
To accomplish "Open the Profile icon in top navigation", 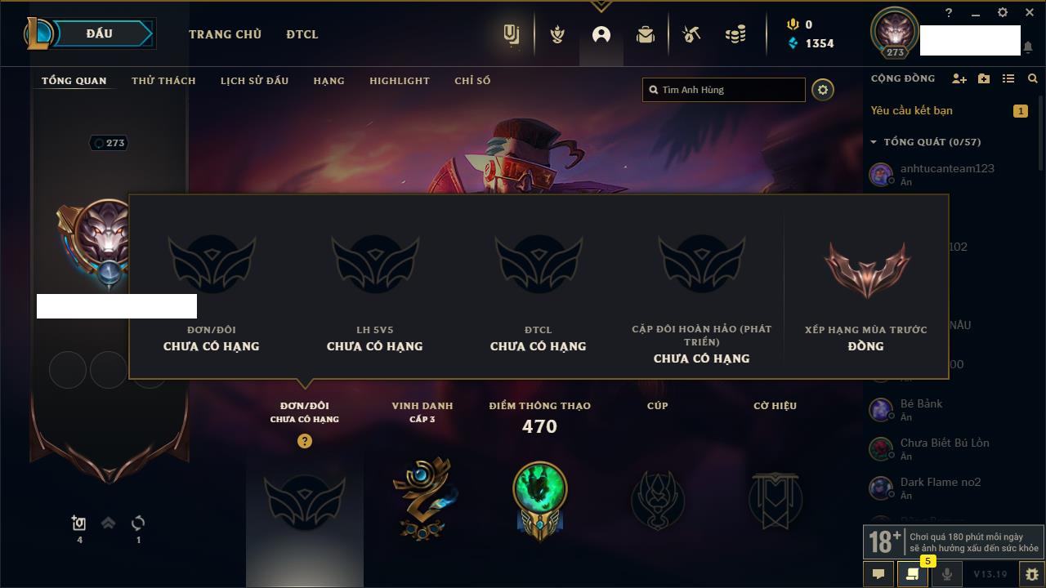I will [601, 34].
